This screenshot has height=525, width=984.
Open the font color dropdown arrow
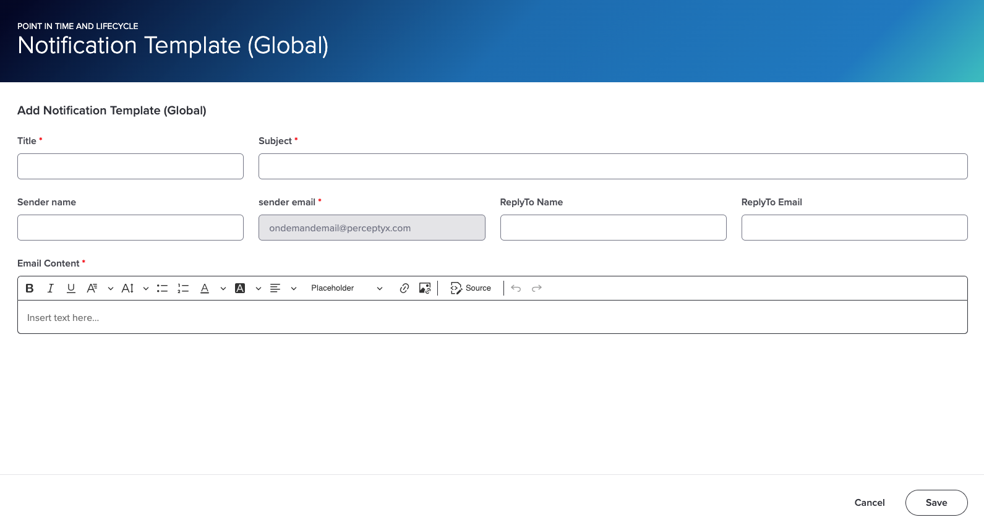[x=223, y=288]
